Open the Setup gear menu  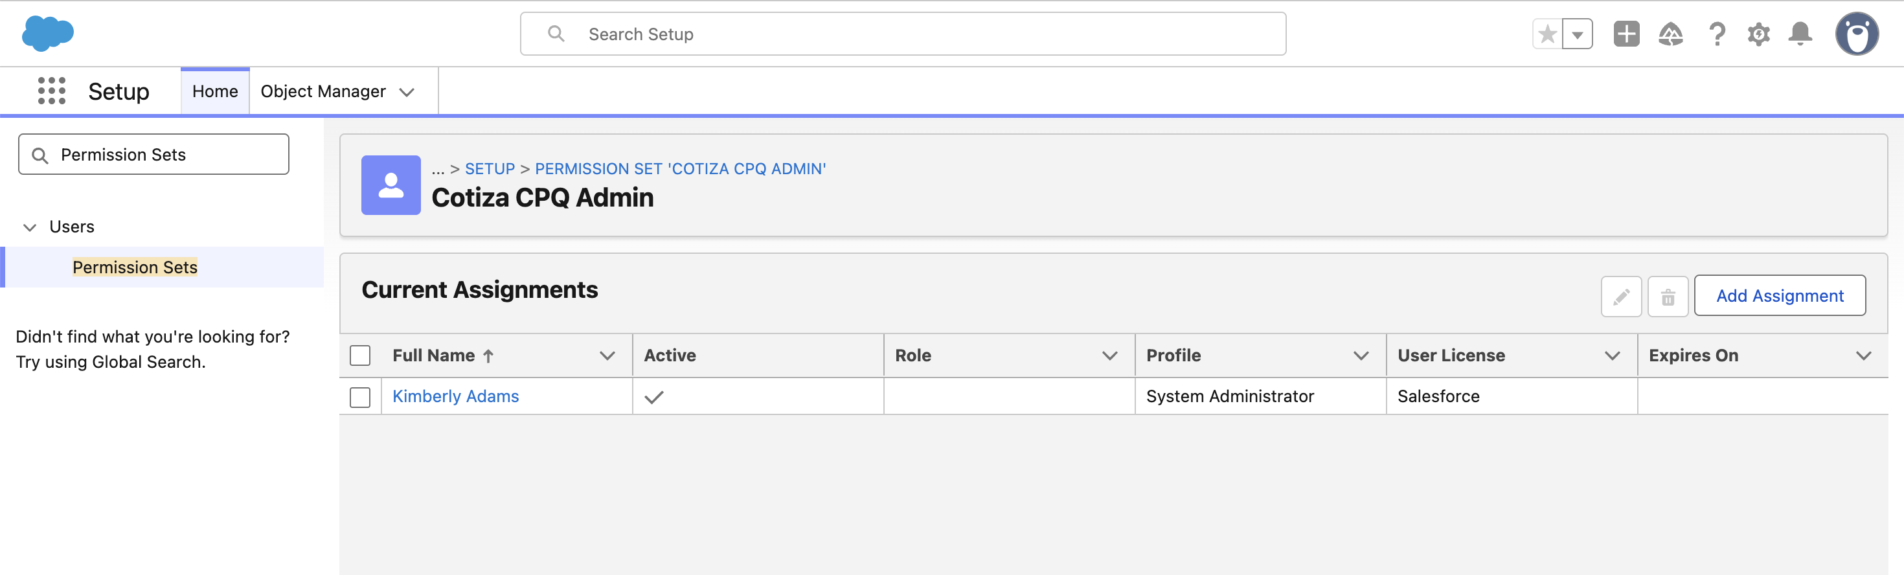[x=1758, y=34]
